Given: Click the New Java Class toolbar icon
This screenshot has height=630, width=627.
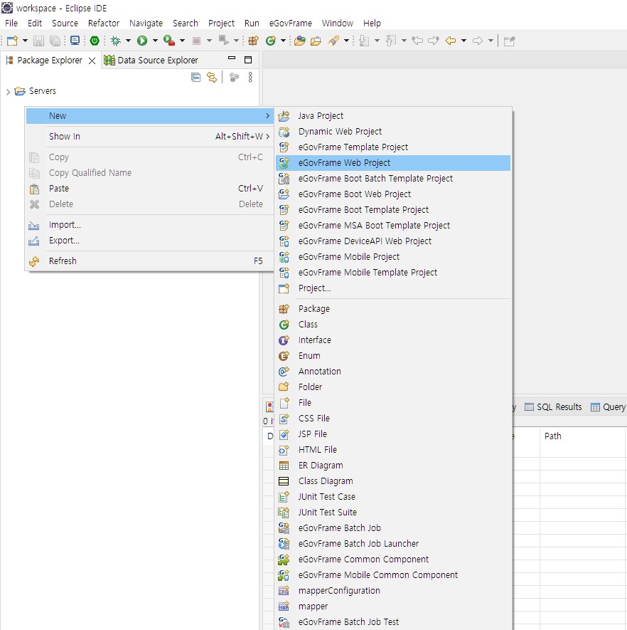Looking at the screenshot, I should click(271, 41).
